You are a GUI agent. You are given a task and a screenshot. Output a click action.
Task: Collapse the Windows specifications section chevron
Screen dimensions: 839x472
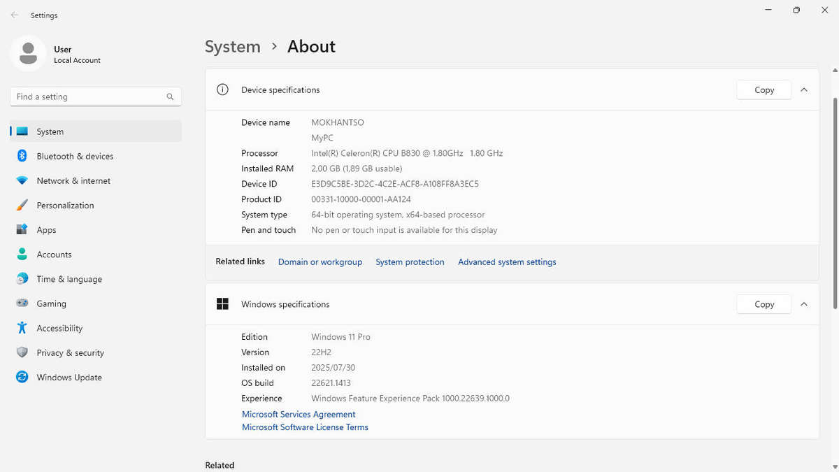point(804,304)
